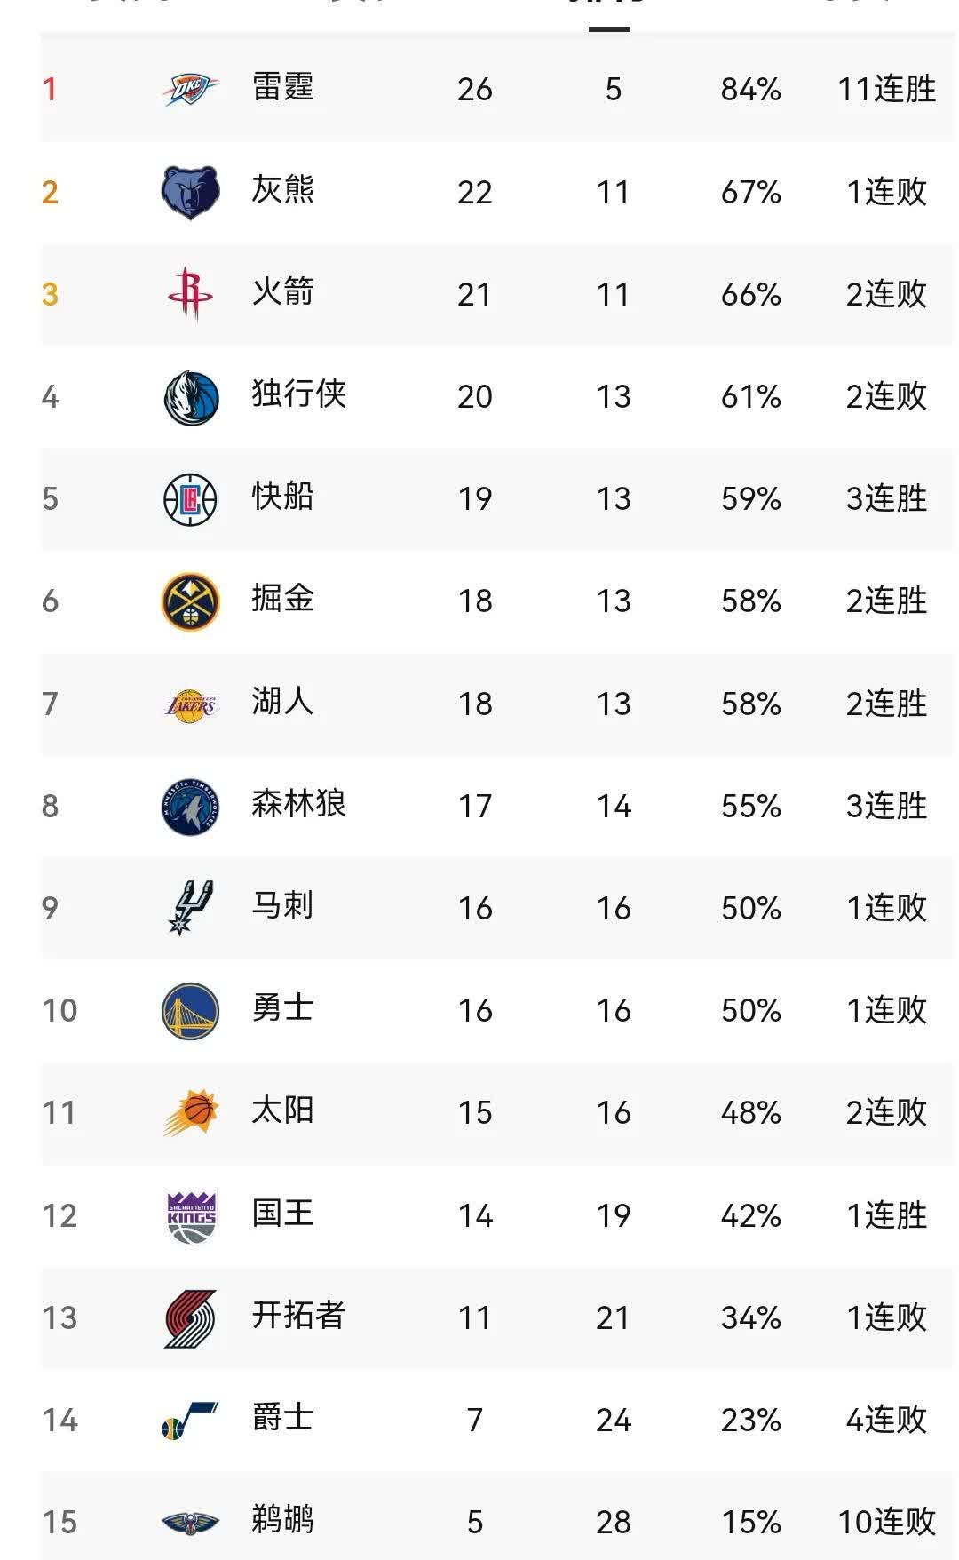The width and height of the screenshot is (959, 1560).
Task: Switch to the currently underlined tab
Action: (x=606, y=9)
